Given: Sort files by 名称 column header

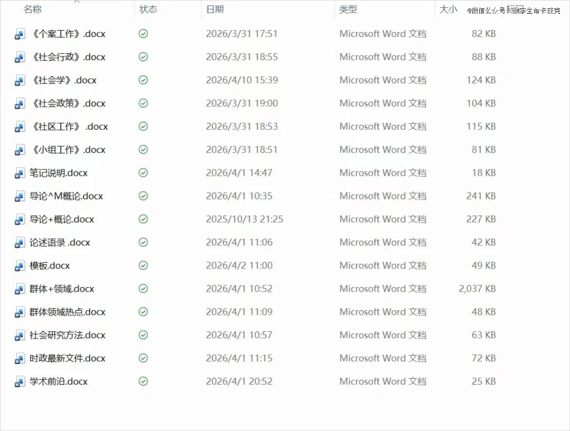Looking at the screenshot, I should (x=33, y=9).
